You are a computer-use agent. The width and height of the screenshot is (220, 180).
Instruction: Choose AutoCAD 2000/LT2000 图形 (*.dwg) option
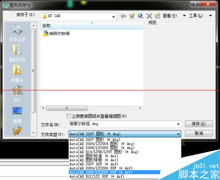point(125,148)
